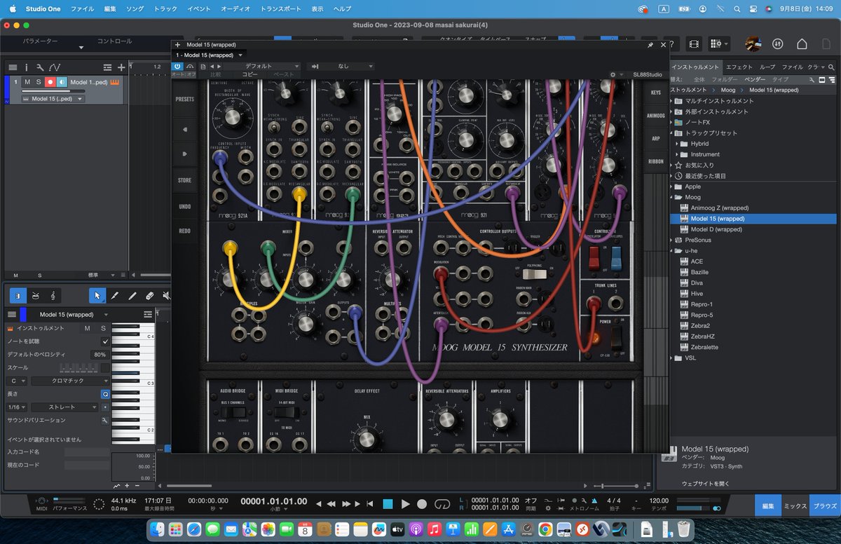Select the arrow tool in the editor

click(x=97, y=296)
